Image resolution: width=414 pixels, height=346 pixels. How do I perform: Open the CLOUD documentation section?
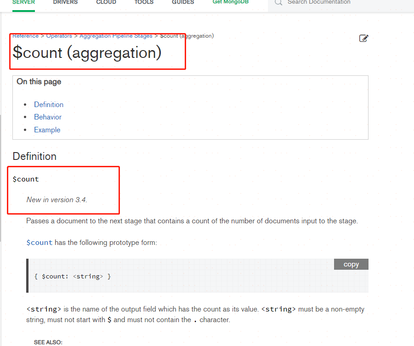pyautogui.click(x=106, y=2)
